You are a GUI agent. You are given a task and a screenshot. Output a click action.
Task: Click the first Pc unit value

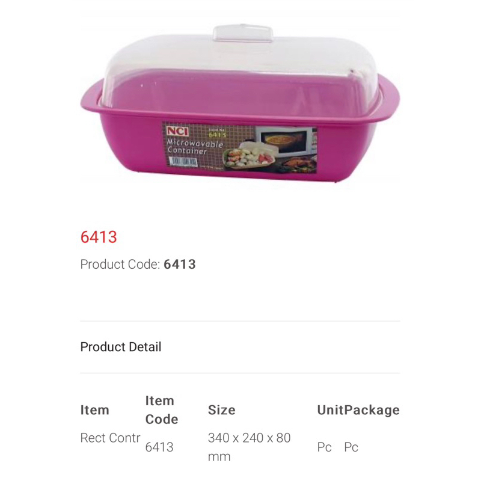click(x=325, y=447)
